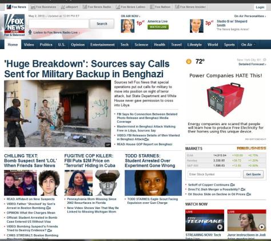This screenshot has width=271, height=241.
Task: Play the juror instructions live video
Action: [246, 220]
